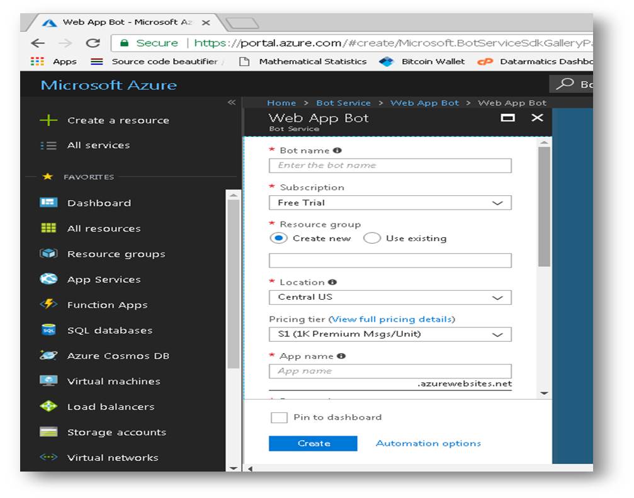Screen dimensions: 634x498
Task: Click the Create button
Action: 313,443
